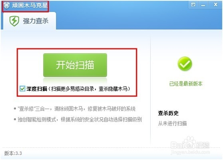Click the 版本:3.3 version label

[x=13, y=153]
